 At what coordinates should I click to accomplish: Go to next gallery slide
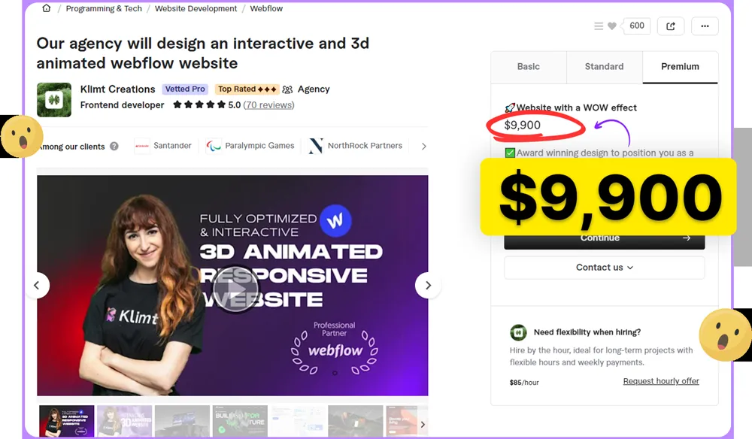point(428,285)
